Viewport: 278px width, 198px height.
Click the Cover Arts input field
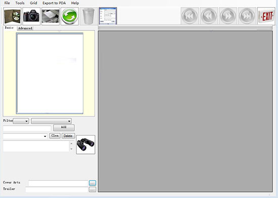pos(58,183)
